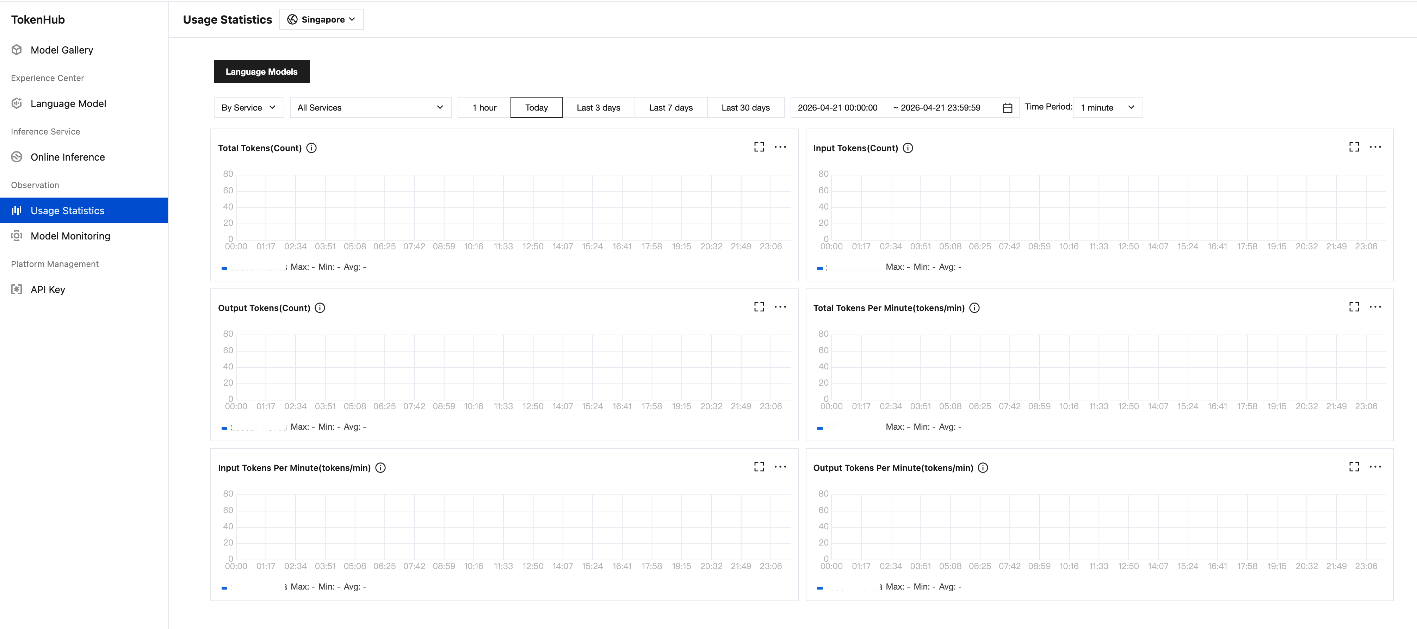Image resolution: width=1417 pixels, height=629 pixels.
Task: Open the By Service grouping dropdown
Action: 249,108
